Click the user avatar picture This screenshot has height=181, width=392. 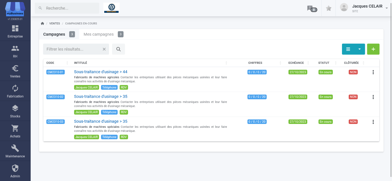pyautogui.click(x=344, y=7)
